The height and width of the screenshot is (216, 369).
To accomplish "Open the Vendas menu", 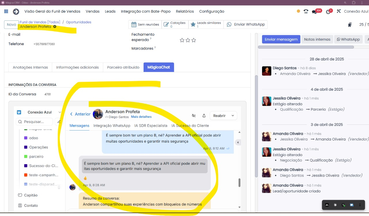I will tap(93, 12).
